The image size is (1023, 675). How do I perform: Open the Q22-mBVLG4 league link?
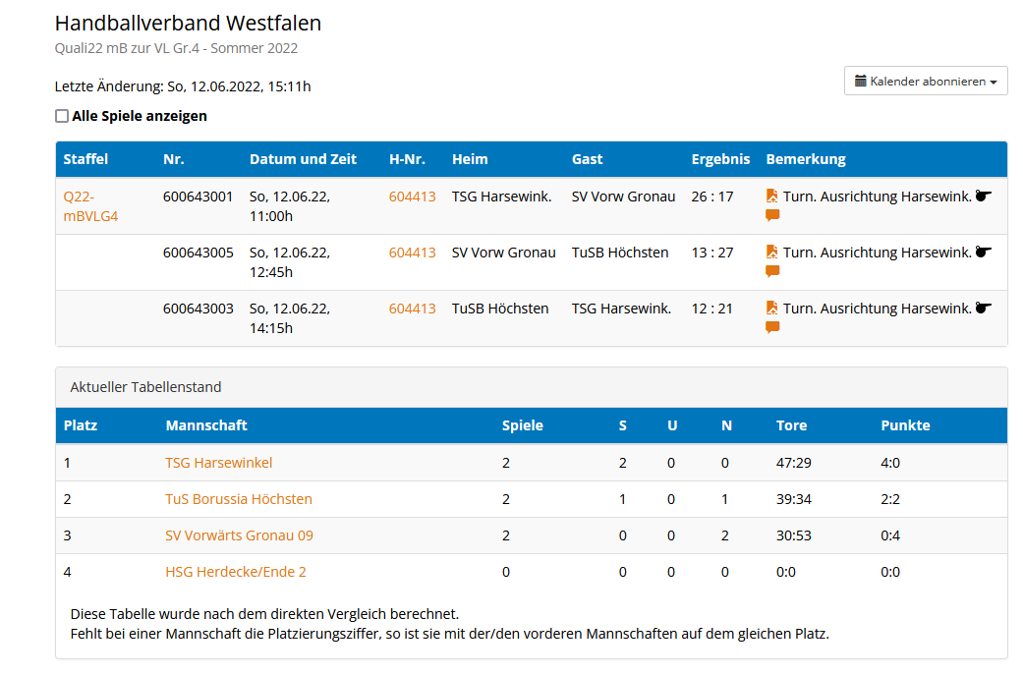pyautogui.click(x=90, y=205)
